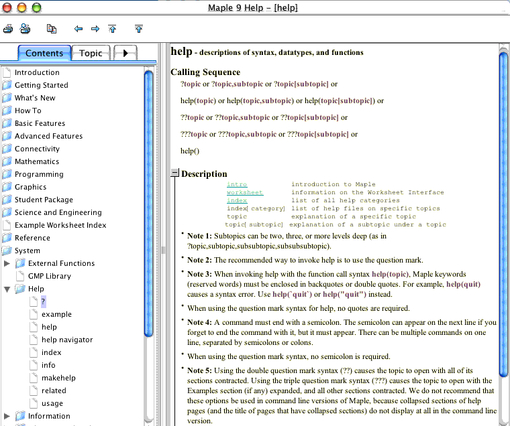Select the Basic Features folder

(40, 123)
